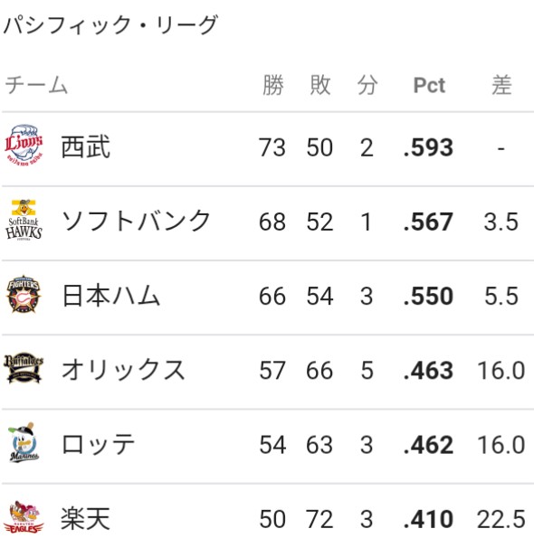This screenshot has width=534, height=557.
Task: Select the .593 winning percentage cell
Action: click(428, 147)
